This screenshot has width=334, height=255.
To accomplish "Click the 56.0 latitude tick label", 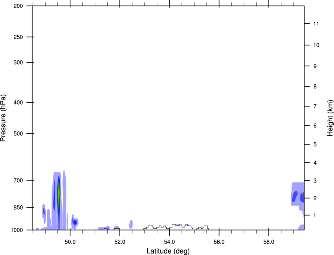I will tap(219, 242).
